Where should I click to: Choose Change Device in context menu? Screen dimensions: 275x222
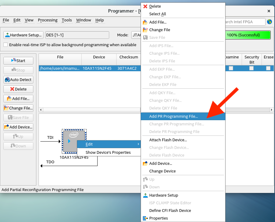pos(183,171)
